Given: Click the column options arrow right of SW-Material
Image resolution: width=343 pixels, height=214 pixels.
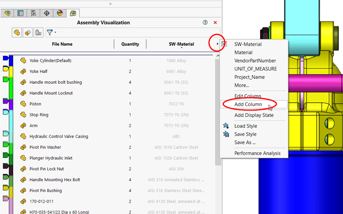Looking at the screenshot, I should point(217,44).
